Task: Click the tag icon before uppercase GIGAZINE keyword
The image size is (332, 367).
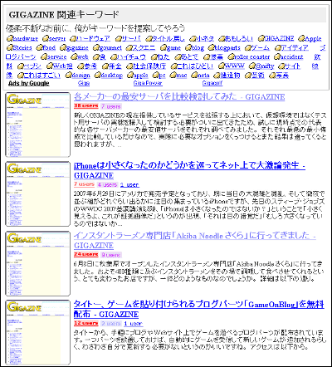Action: (261, 38)
